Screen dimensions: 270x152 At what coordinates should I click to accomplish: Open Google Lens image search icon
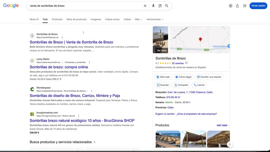pos(160,6)
